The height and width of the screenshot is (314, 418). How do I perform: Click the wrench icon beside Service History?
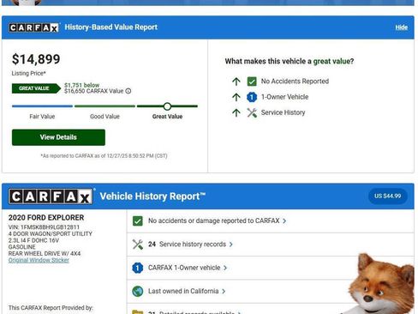[252, 112]
